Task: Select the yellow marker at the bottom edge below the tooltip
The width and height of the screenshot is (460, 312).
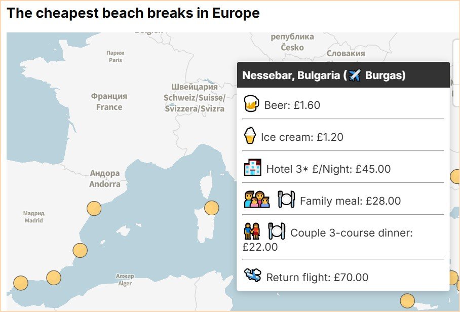Action: pyautogui.click(x=407, y=301)
